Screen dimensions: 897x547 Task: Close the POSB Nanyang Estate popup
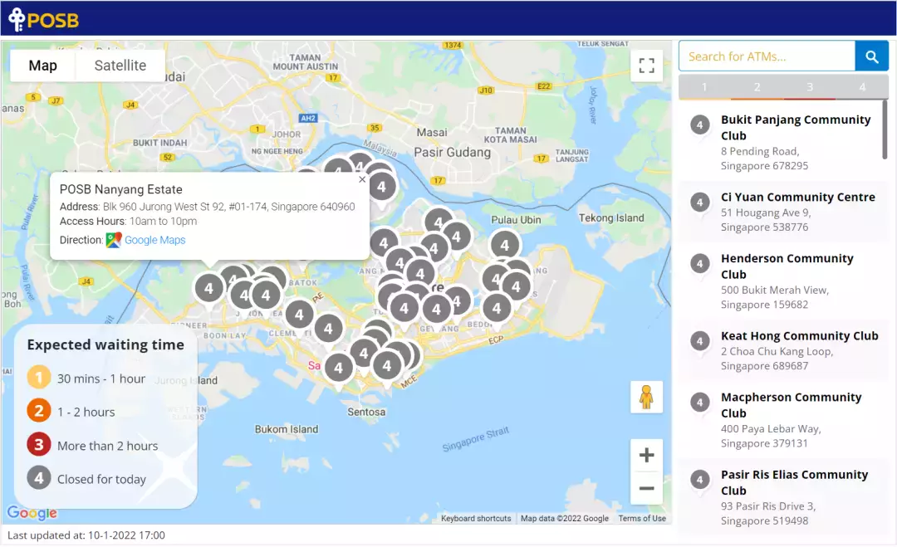pyautogui.click(x=361, y=179)
